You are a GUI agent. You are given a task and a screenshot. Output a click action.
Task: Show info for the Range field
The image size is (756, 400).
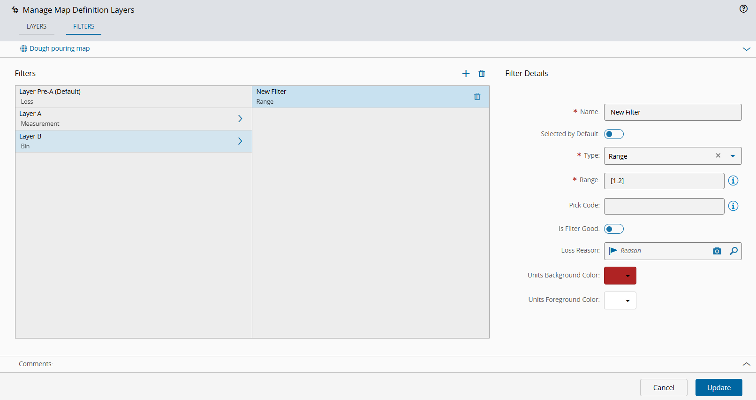(x=733, y=180)
